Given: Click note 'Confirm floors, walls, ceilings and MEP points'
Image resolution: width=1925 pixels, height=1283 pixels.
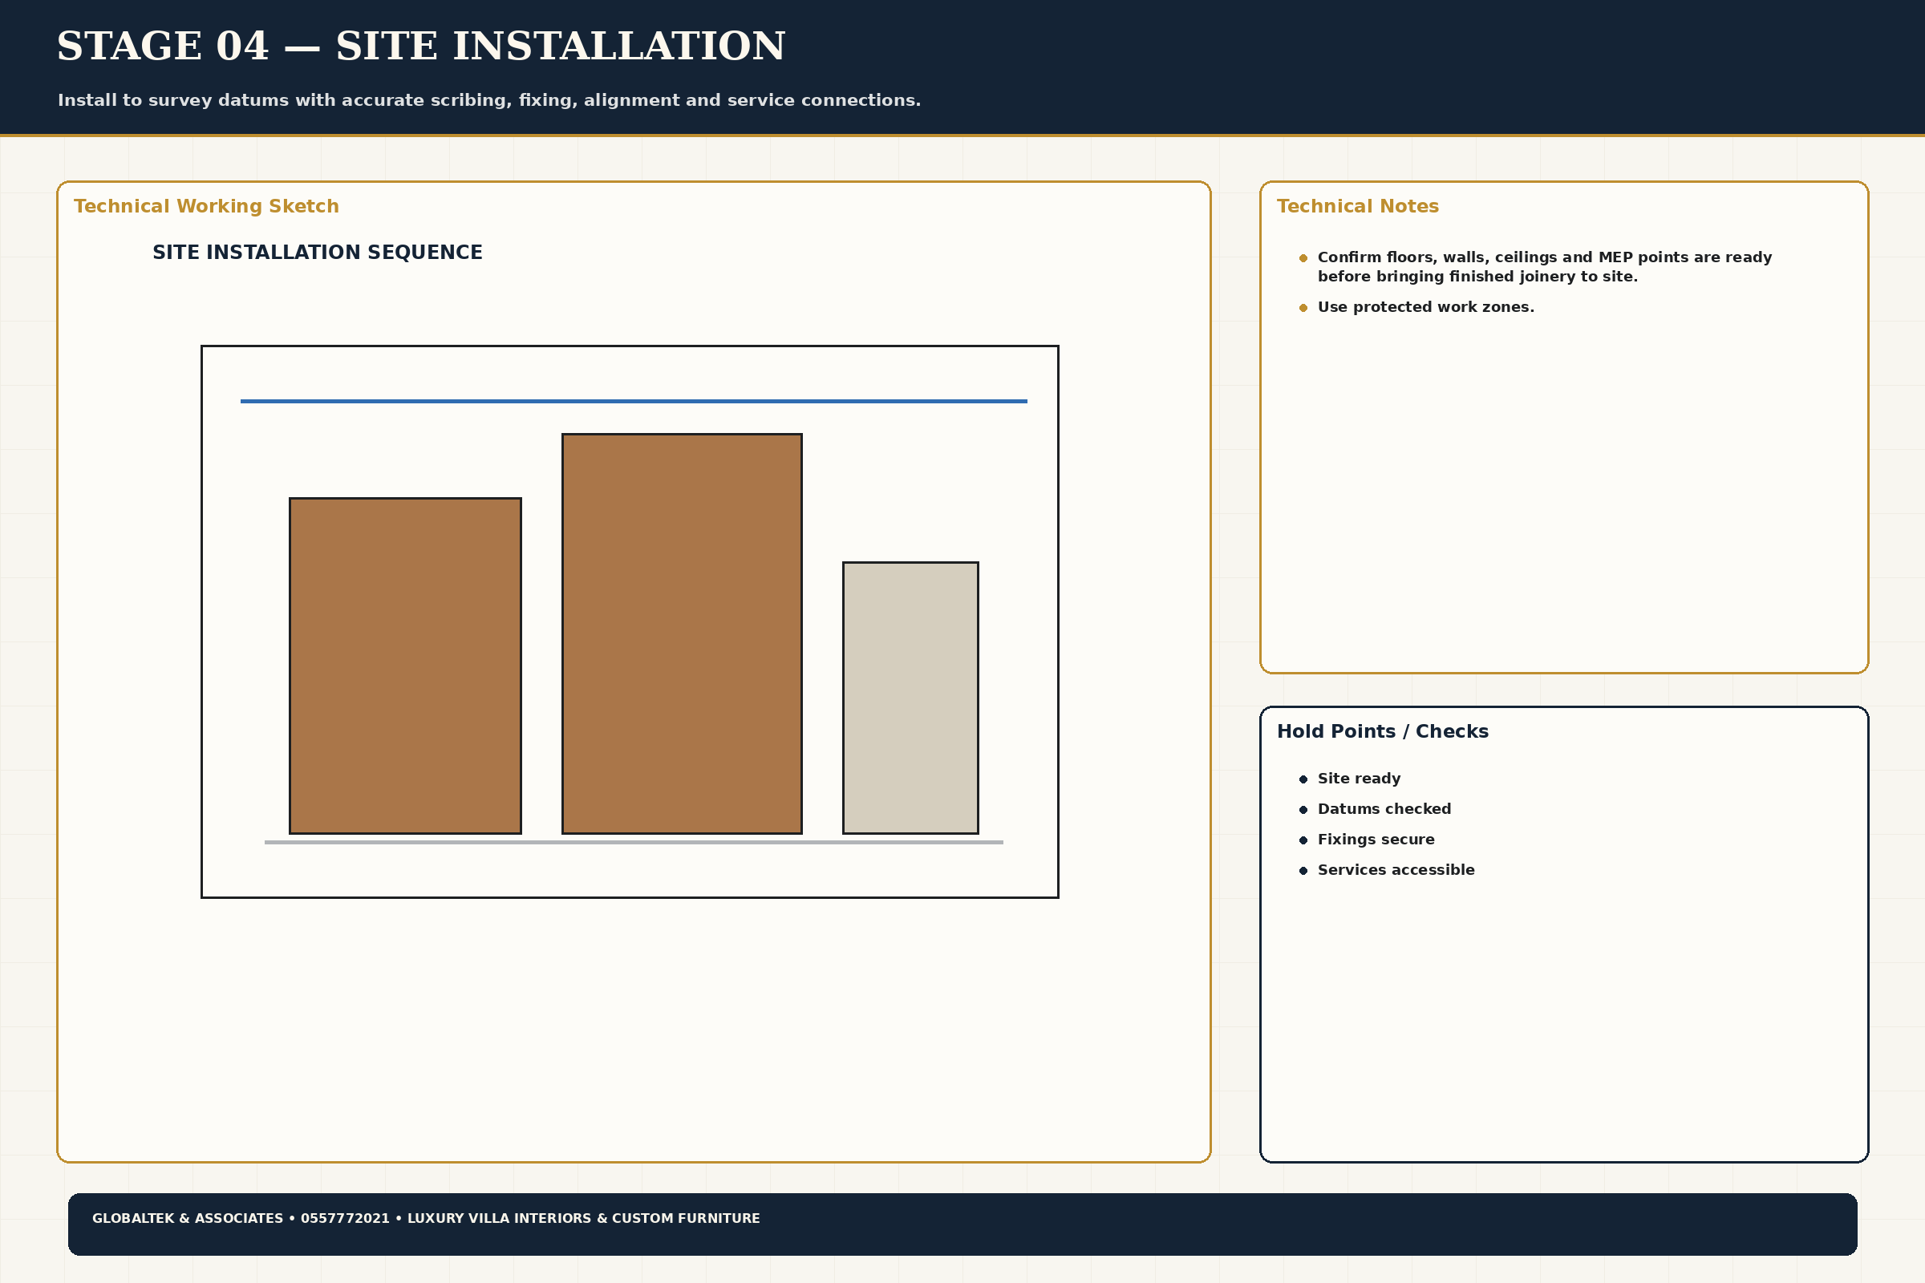Looking at the screenshot, I should click(x=1545, y=267).
